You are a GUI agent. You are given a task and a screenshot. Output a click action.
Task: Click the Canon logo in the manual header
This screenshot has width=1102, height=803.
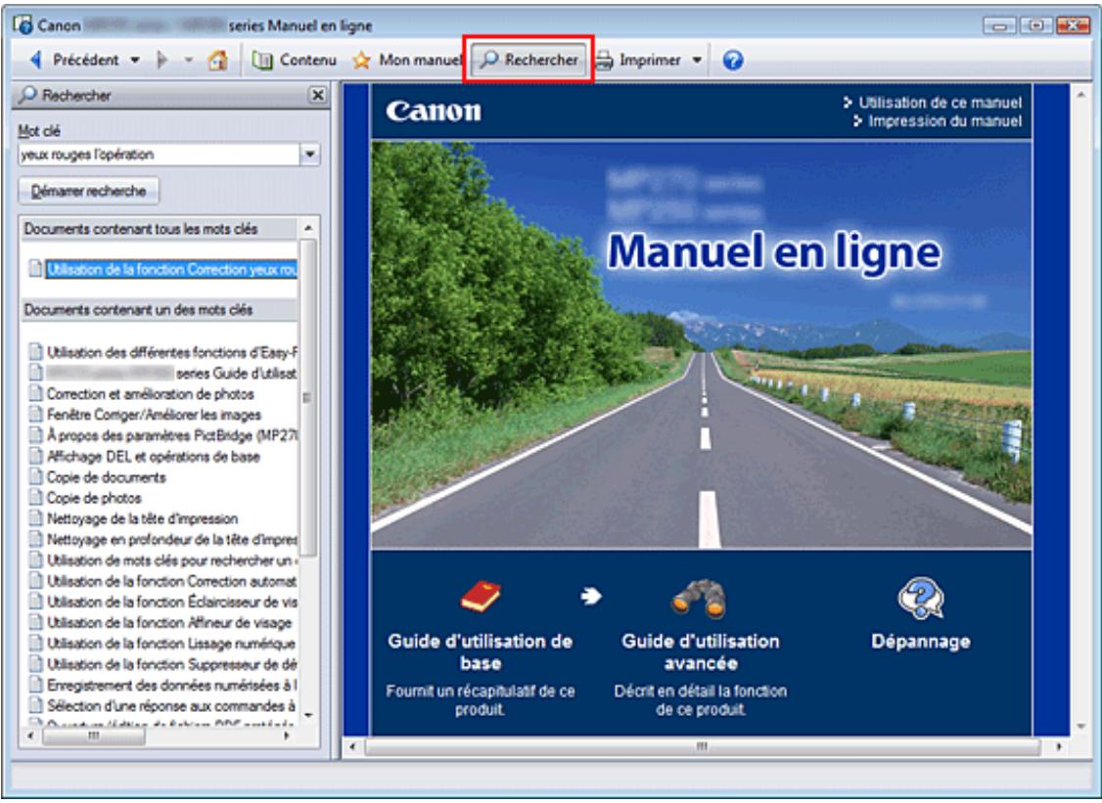tap(434, 111)
